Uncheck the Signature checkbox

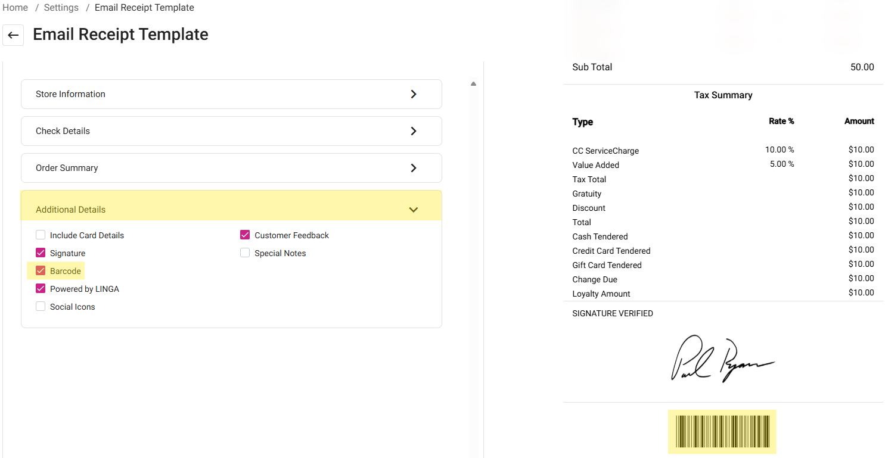pyautogui.click(x=41, y=253)
